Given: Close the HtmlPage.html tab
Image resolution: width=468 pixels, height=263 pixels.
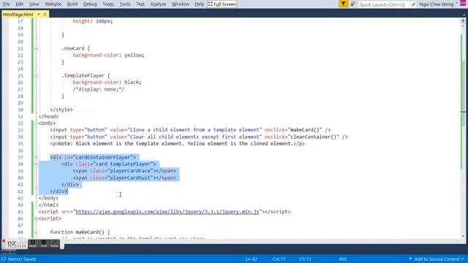Looking at the screenshot, I should coord(45,14).
